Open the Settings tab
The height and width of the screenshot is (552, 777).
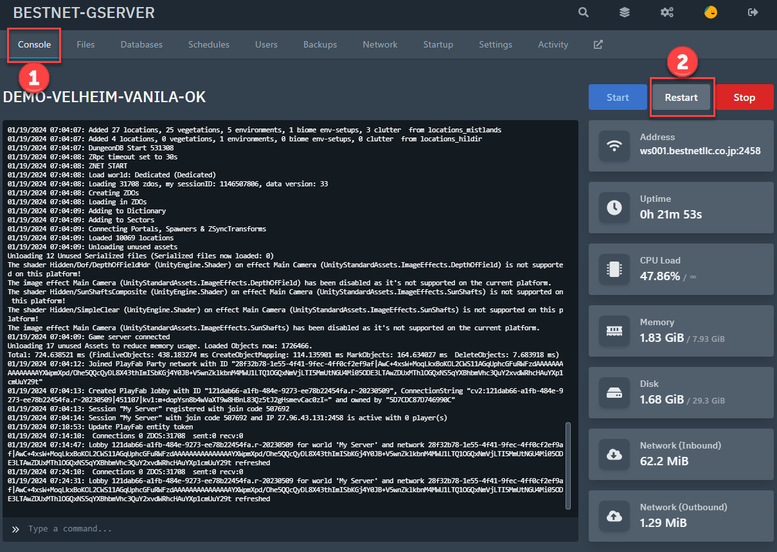click(x=496, y=44)
